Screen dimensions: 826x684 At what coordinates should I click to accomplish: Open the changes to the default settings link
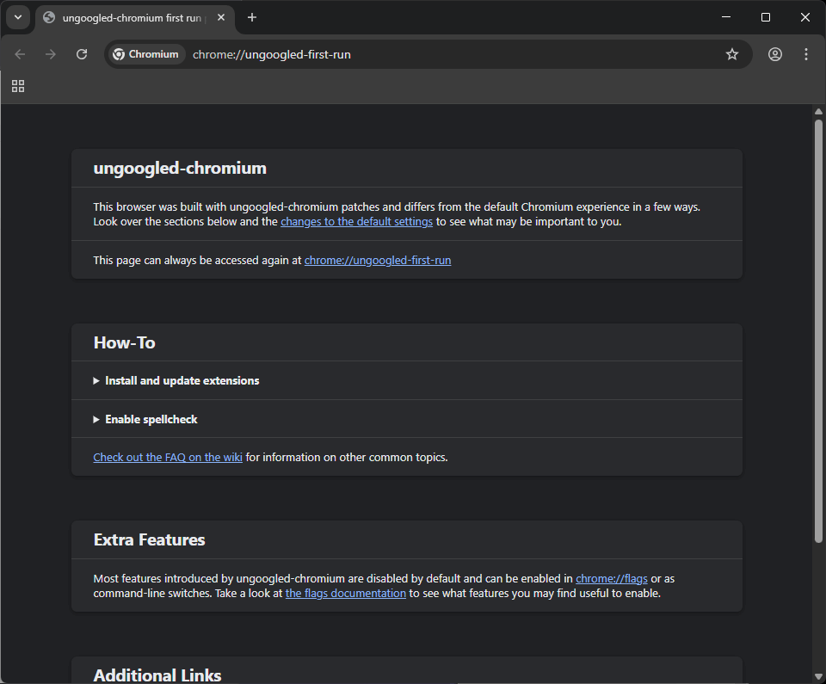coord(356,222)
